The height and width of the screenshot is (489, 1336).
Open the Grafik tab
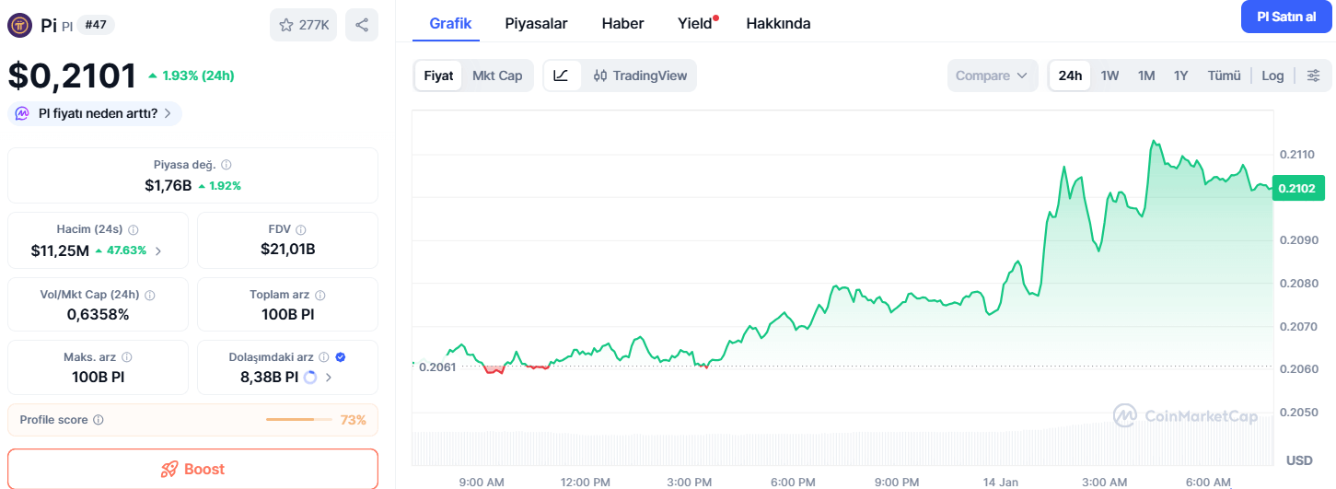coord(450,23)
